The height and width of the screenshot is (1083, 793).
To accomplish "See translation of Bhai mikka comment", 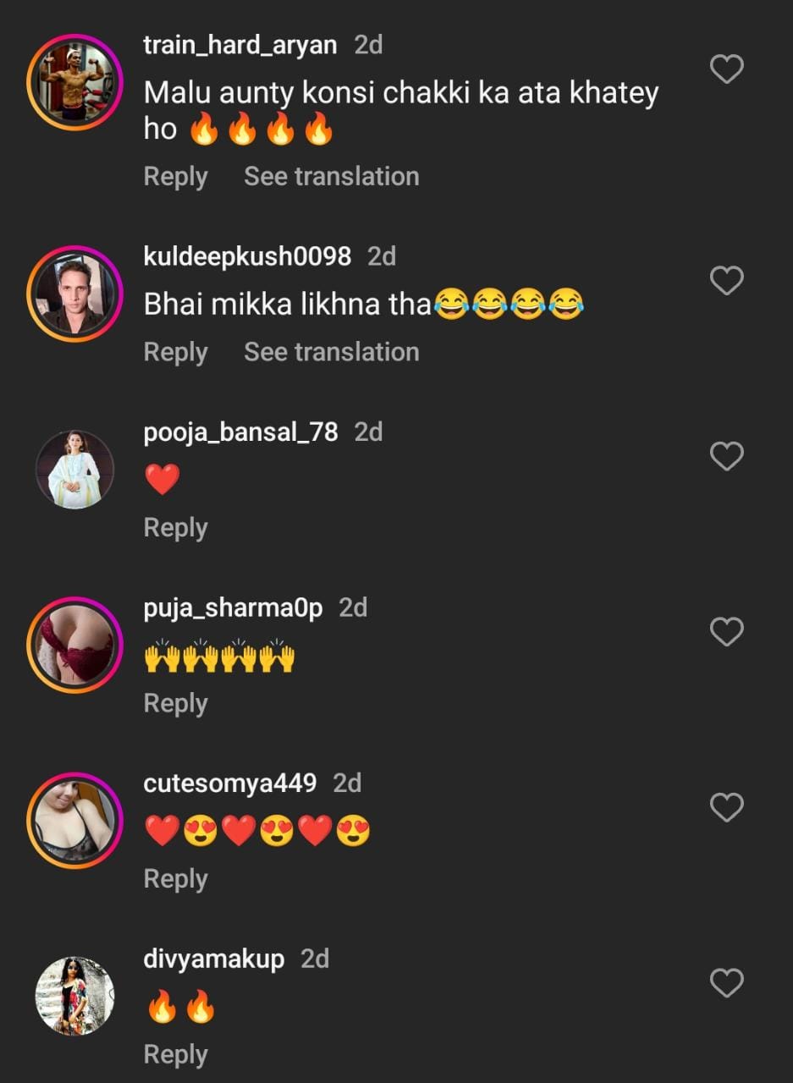I will click(331, 352).
